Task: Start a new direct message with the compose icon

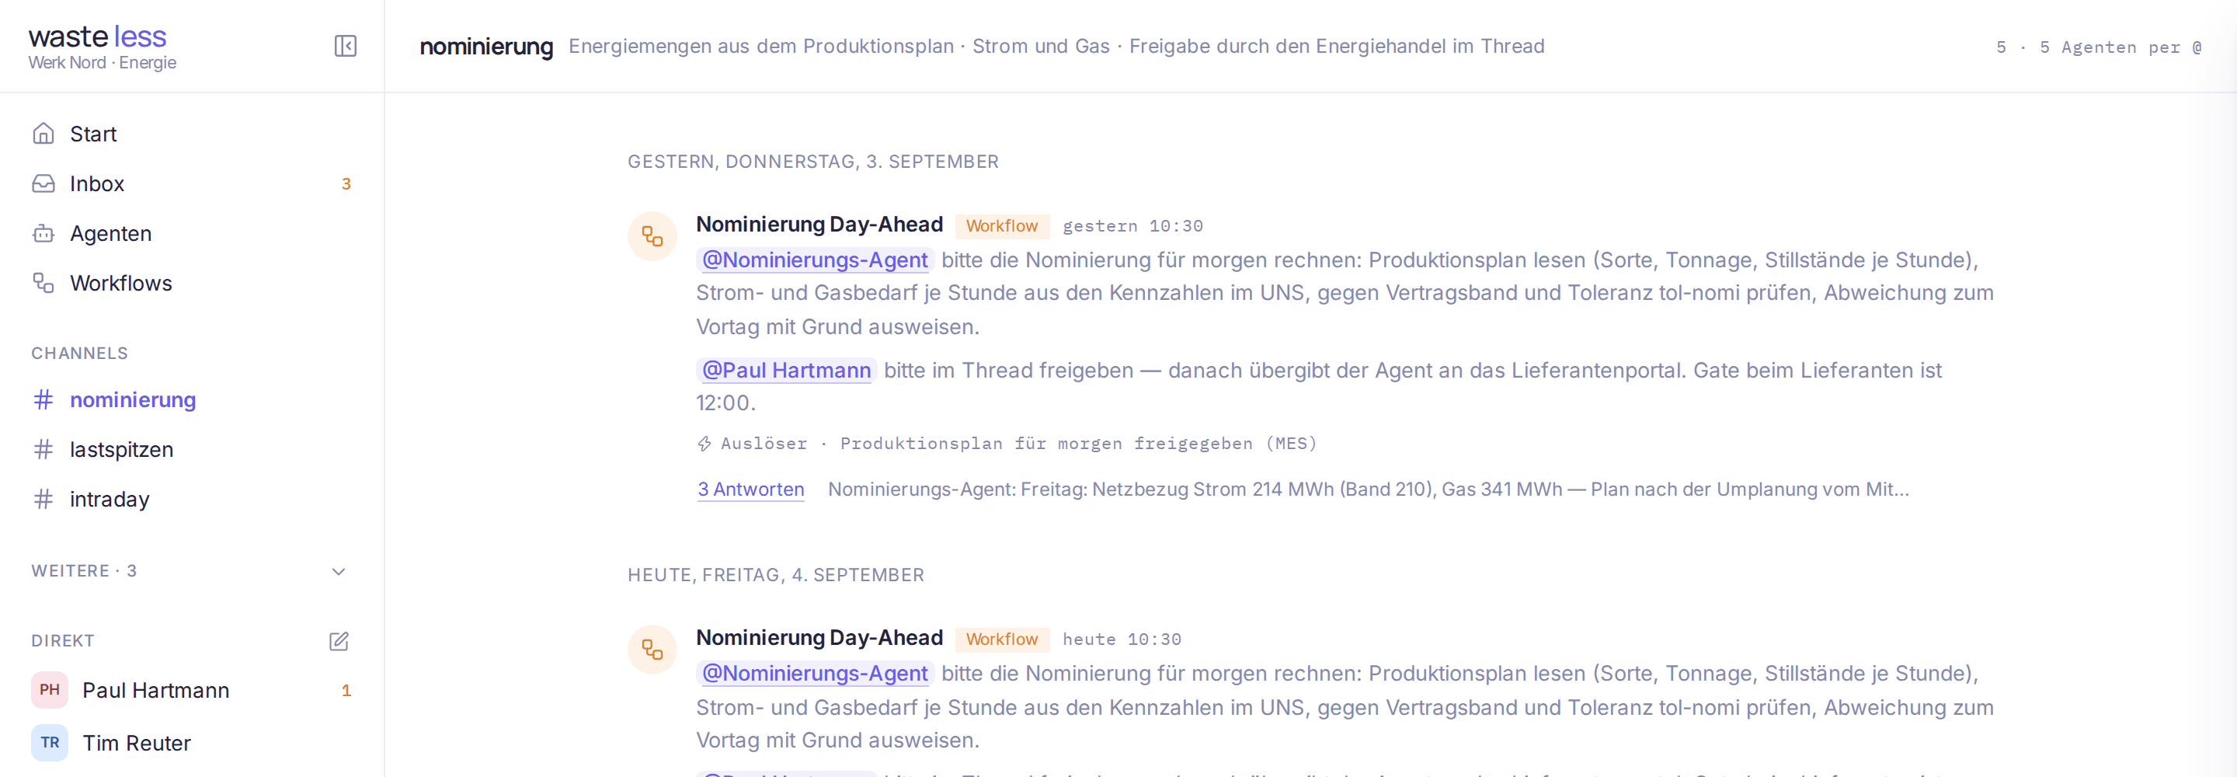Action: pyautogui.click(x=339, y=642)
